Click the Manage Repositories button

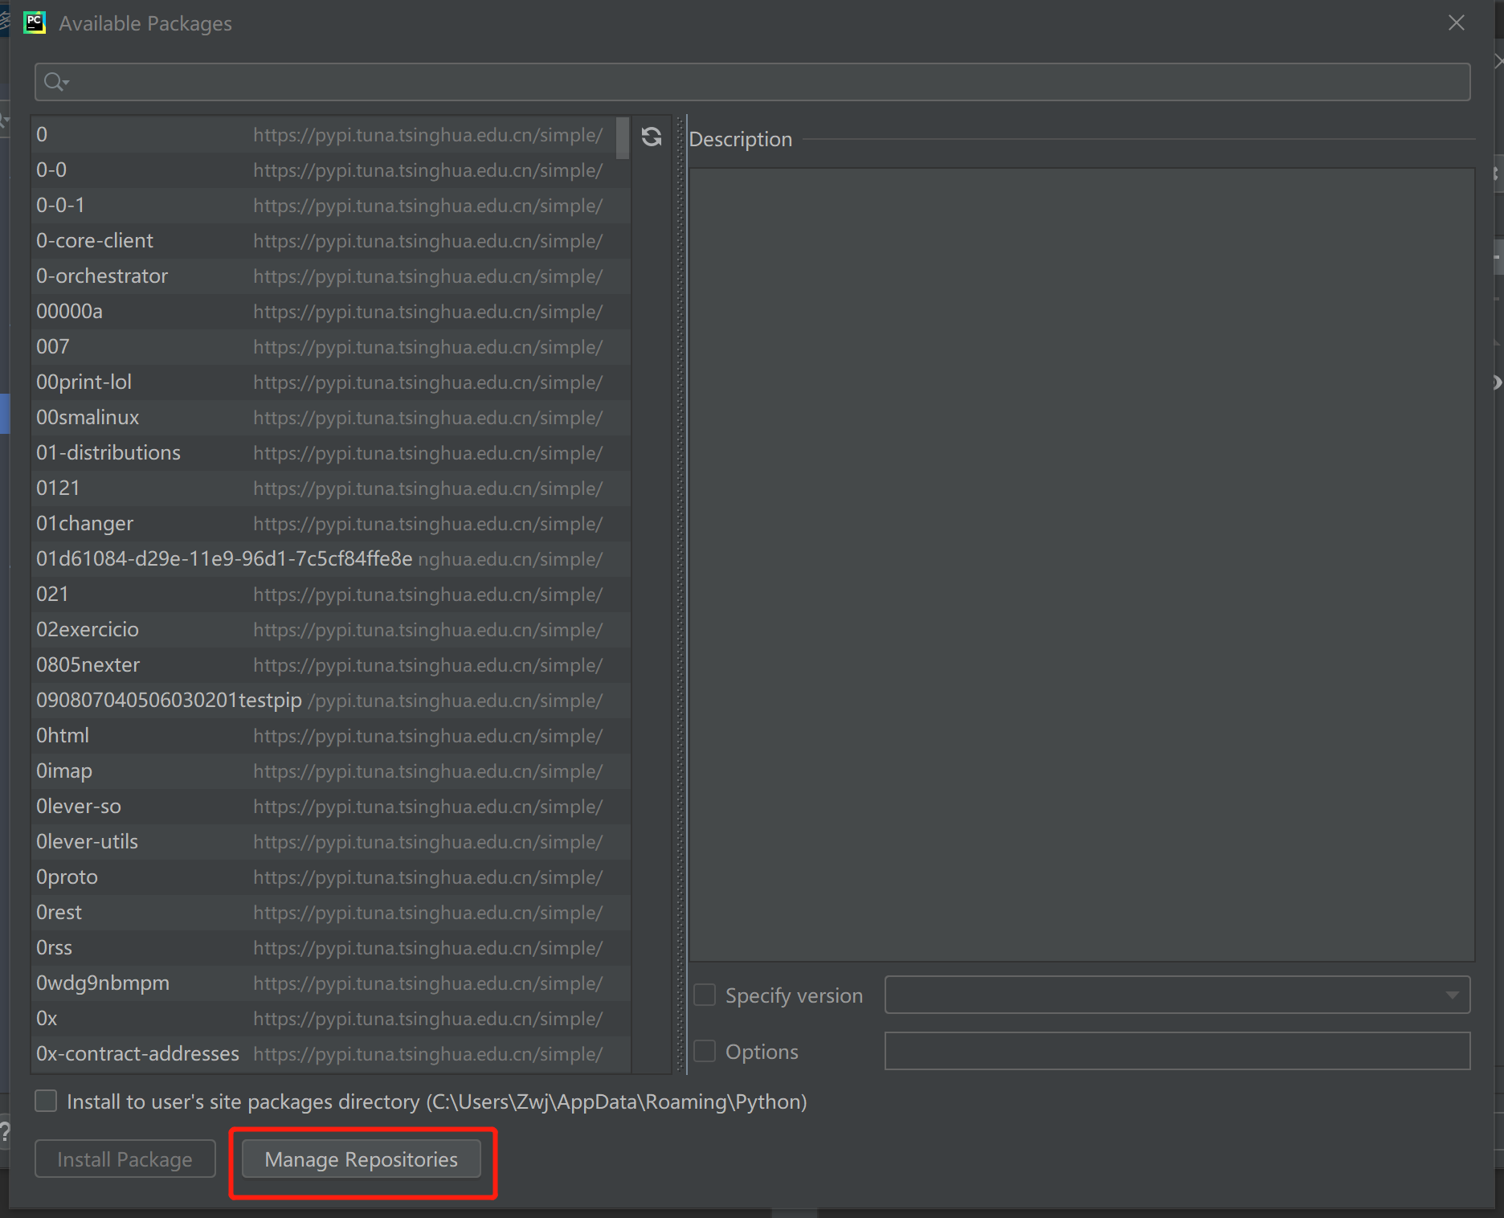(362, 1159)
